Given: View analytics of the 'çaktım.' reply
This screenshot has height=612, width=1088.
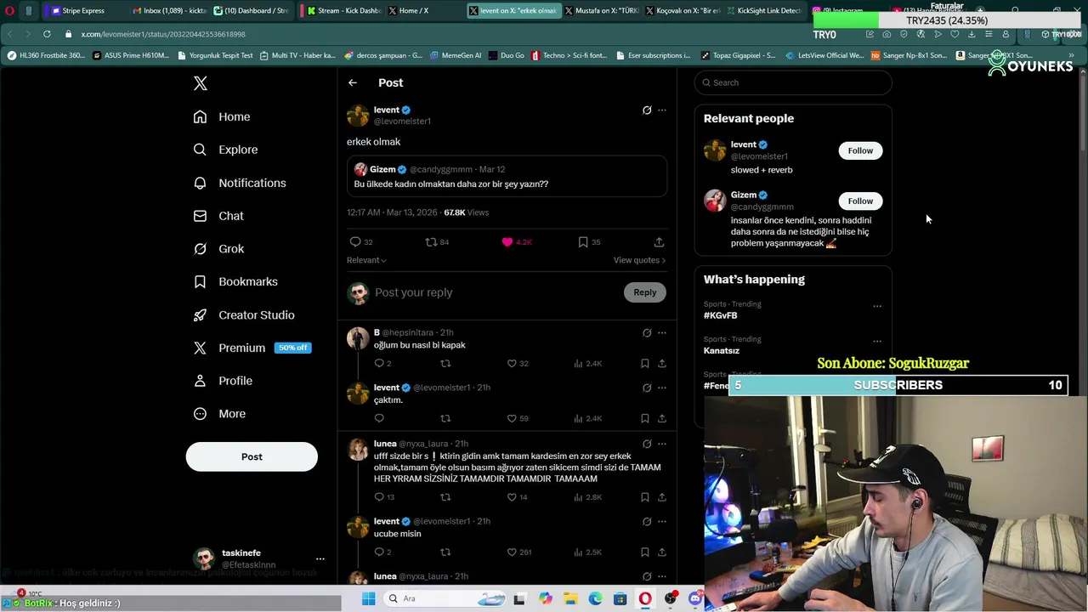Looking at the screenshot, I should pyautogui.click(x=588, y=418).
